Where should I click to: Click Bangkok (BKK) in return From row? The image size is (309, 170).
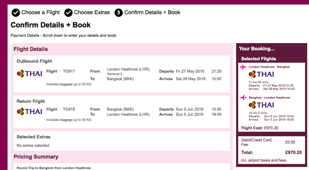tap(120, 109)
